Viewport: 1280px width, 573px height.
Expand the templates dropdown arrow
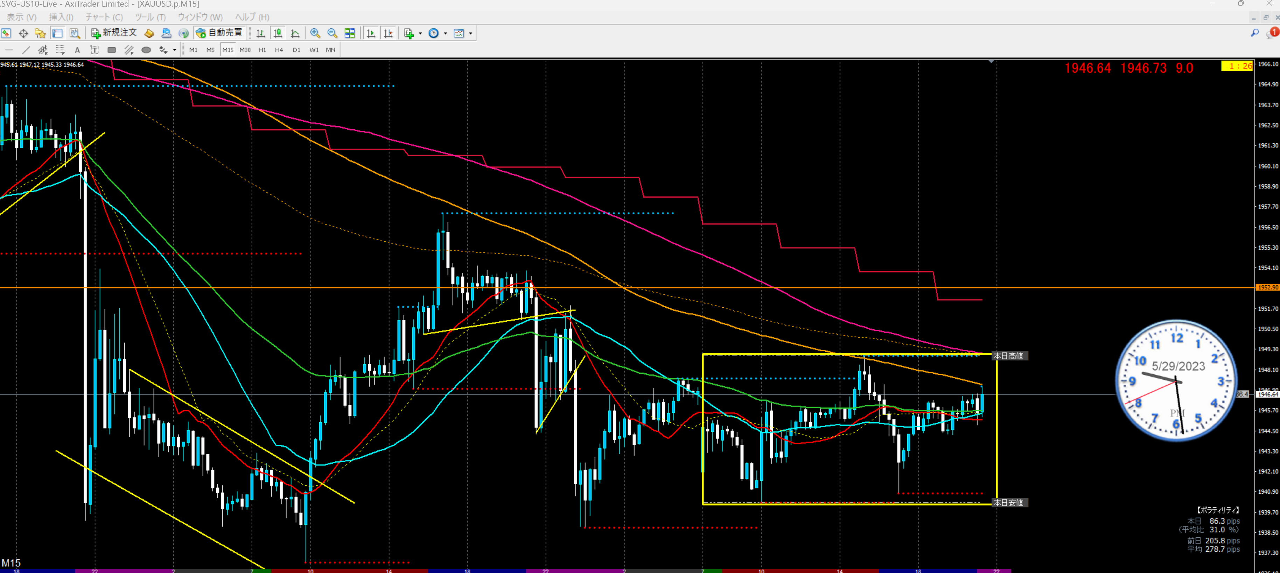pos(470,33)
